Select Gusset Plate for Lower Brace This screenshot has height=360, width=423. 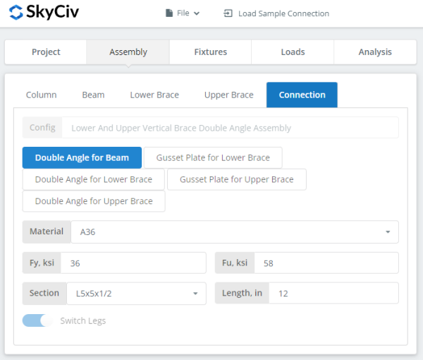[x=213, y=158]
